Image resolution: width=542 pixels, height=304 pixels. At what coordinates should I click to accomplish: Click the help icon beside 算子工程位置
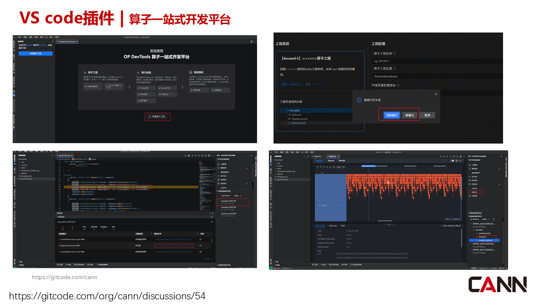(x=395, y=69)
